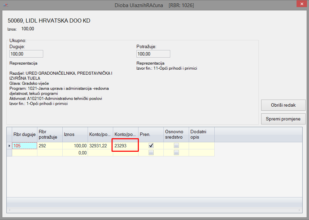This screenshot has height=220, width=309.
Task: Select the cell containing 105
Action: click(x=25, y=146)
